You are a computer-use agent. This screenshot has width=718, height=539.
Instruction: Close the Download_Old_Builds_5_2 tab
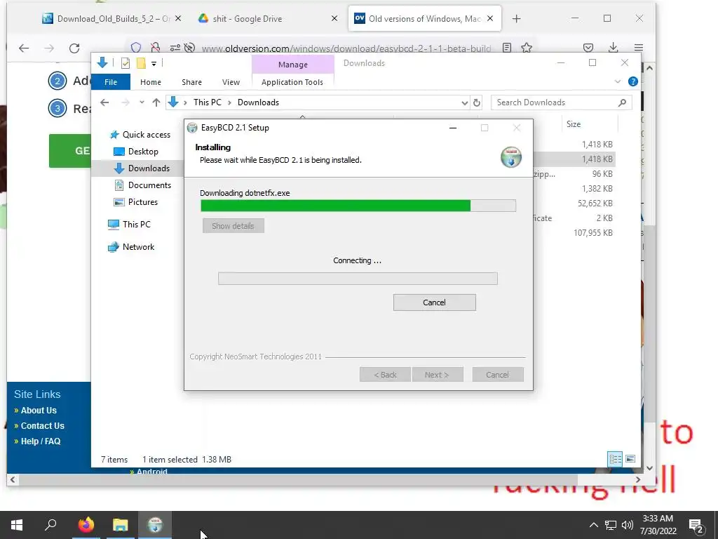point(178,18)
